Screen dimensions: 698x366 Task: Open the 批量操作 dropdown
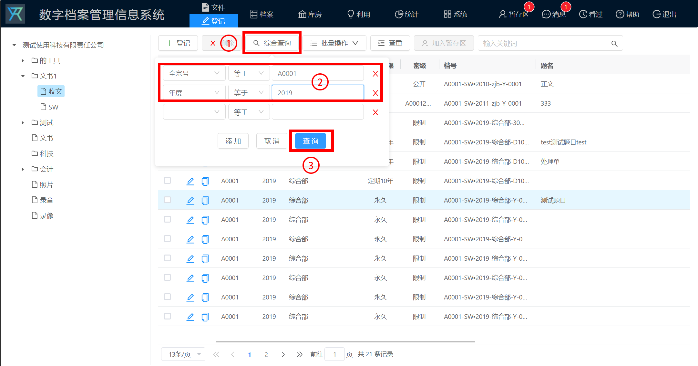click(334, 43)
